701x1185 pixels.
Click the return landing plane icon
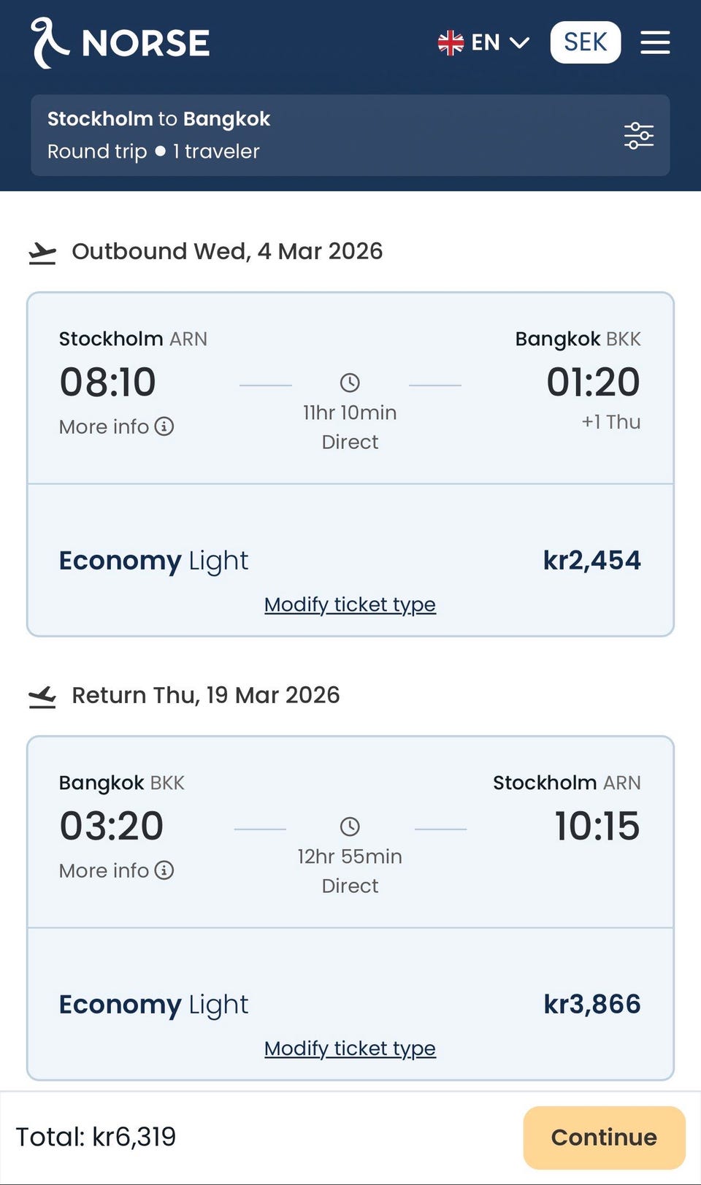pyautogui.click(x=42, y=697)
